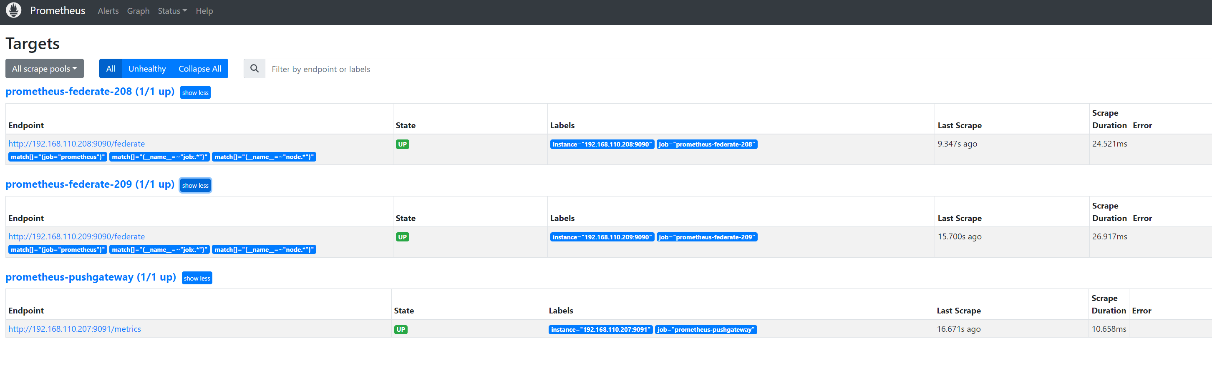Click match job=prometheus badge in federate-208 row
The width and height of the screenshot is (1212, 368).
[x=58, y=157]
